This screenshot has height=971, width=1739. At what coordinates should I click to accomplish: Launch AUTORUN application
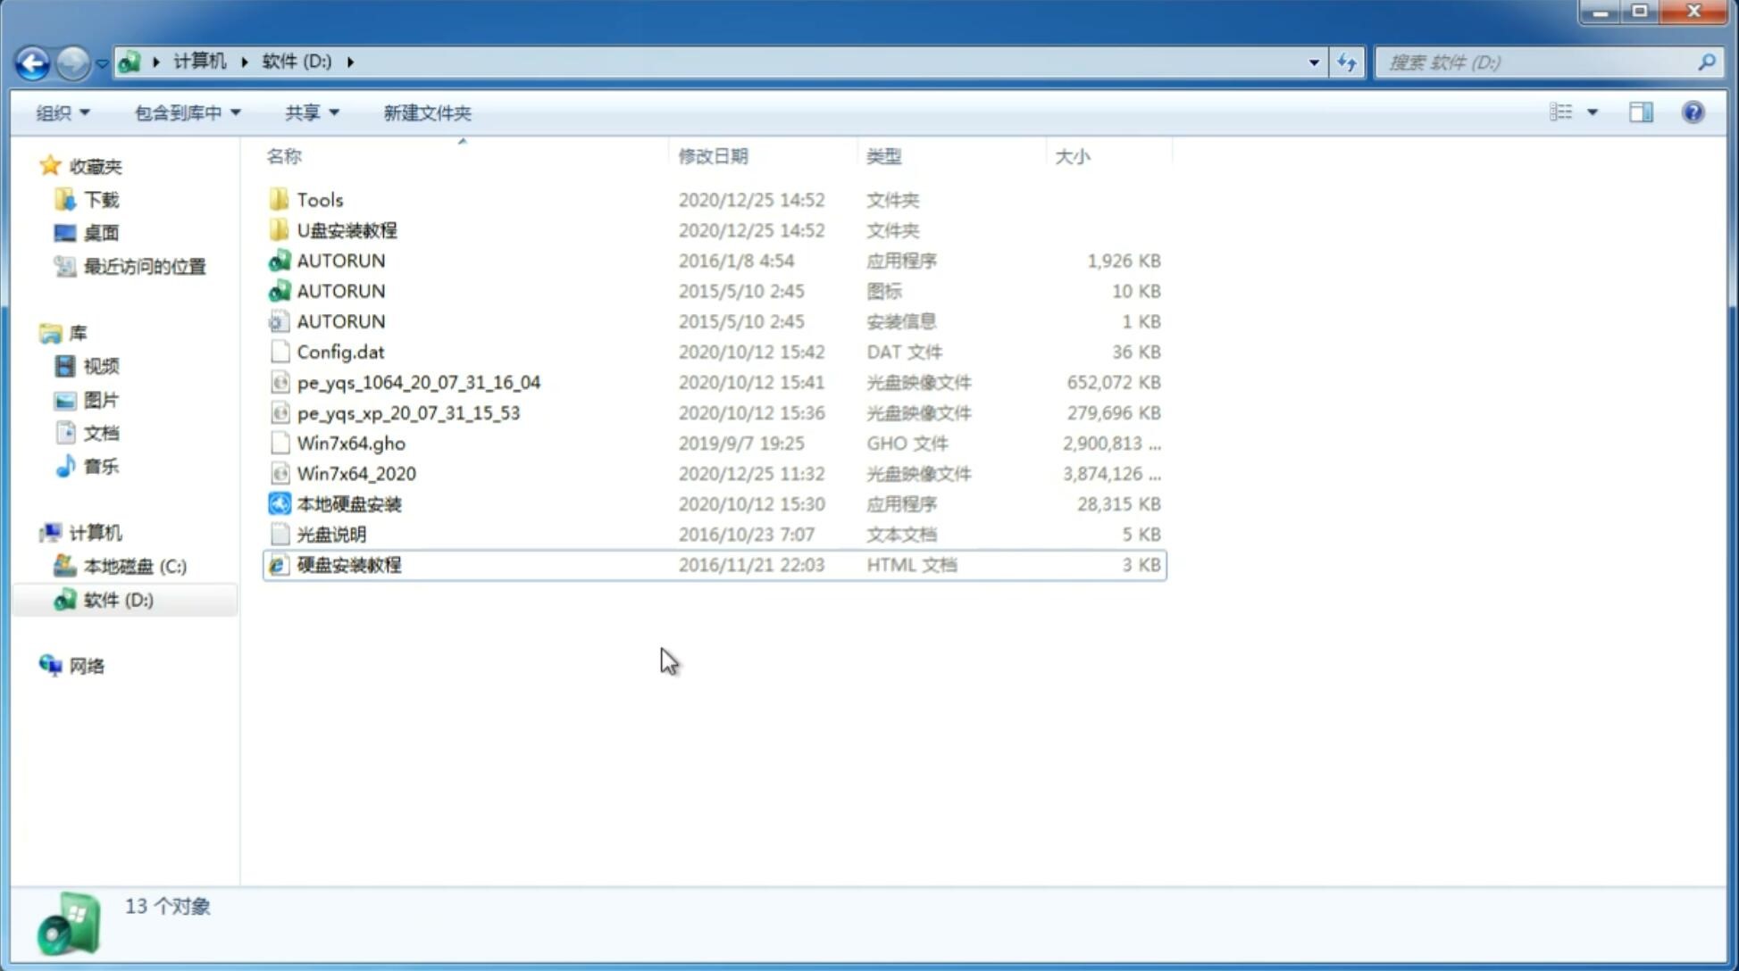pyautogui.click(x=340, y=260)
